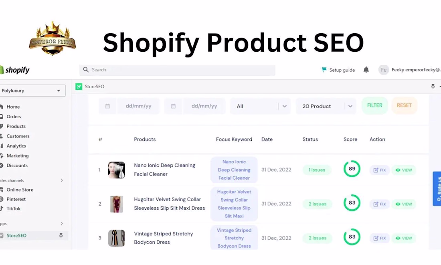Pin the app using top-right pin icon
Image resolution: width=441 pixels, height=265 pixels.
[433, 86]
